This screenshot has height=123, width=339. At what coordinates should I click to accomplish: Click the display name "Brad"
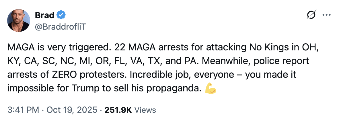[x=44, y=15]
